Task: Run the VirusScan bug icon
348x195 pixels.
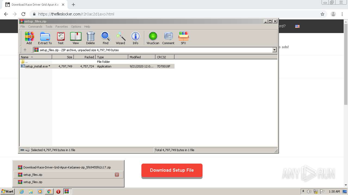Action: click(x=153, y=38)
